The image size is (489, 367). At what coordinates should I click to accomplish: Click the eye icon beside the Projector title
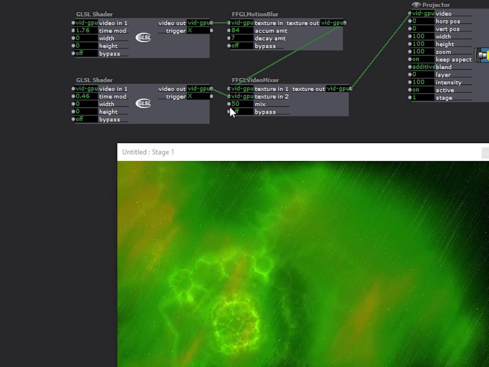[x=416, y=5]
